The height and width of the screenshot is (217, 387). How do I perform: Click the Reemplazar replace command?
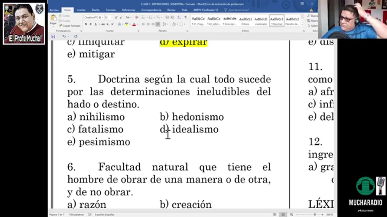coord(312,21)
